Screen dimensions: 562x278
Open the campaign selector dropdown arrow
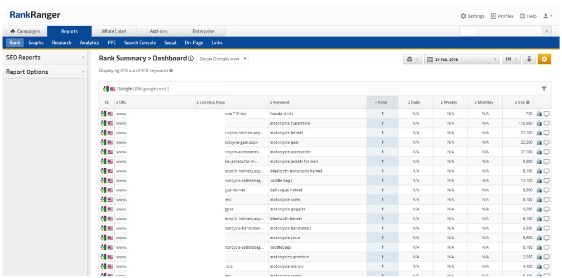(547, 31)
